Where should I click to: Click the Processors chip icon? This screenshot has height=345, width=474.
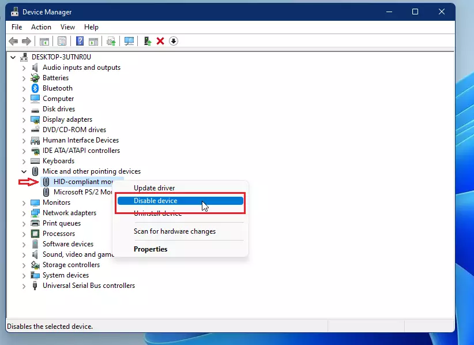coord(35,234)
